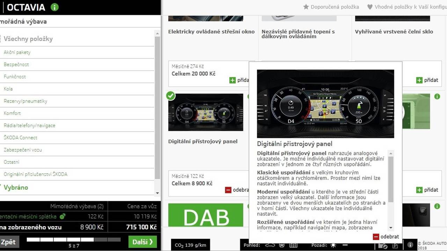Set light background using the sun icon
447x251 pixels.
pos(333,245)
